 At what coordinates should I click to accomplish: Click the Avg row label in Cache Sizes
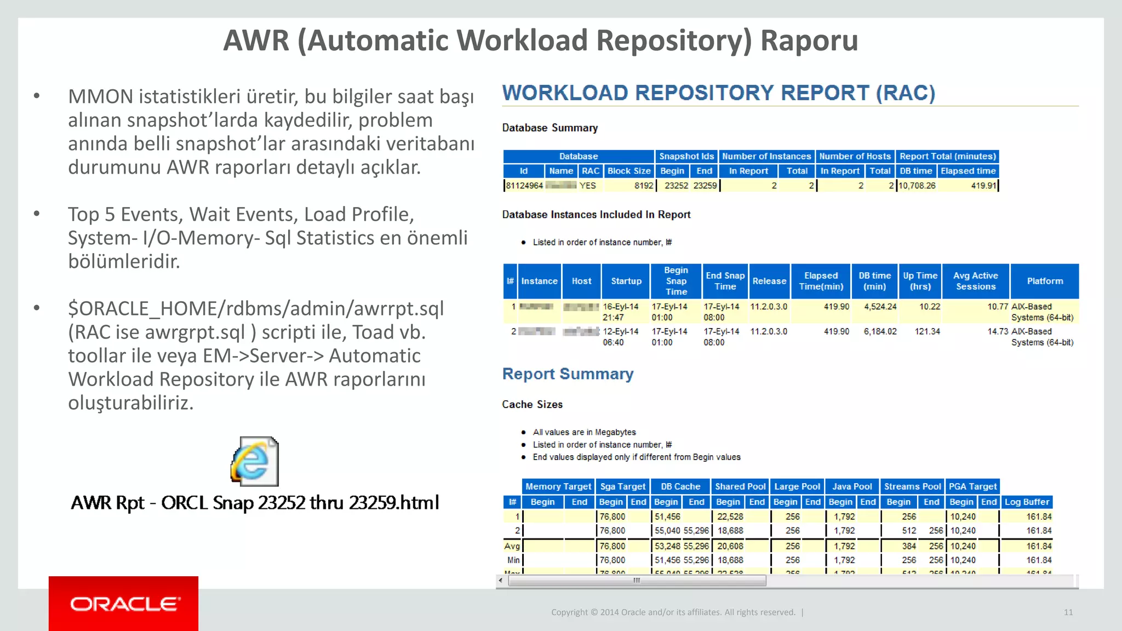(512, 546)
